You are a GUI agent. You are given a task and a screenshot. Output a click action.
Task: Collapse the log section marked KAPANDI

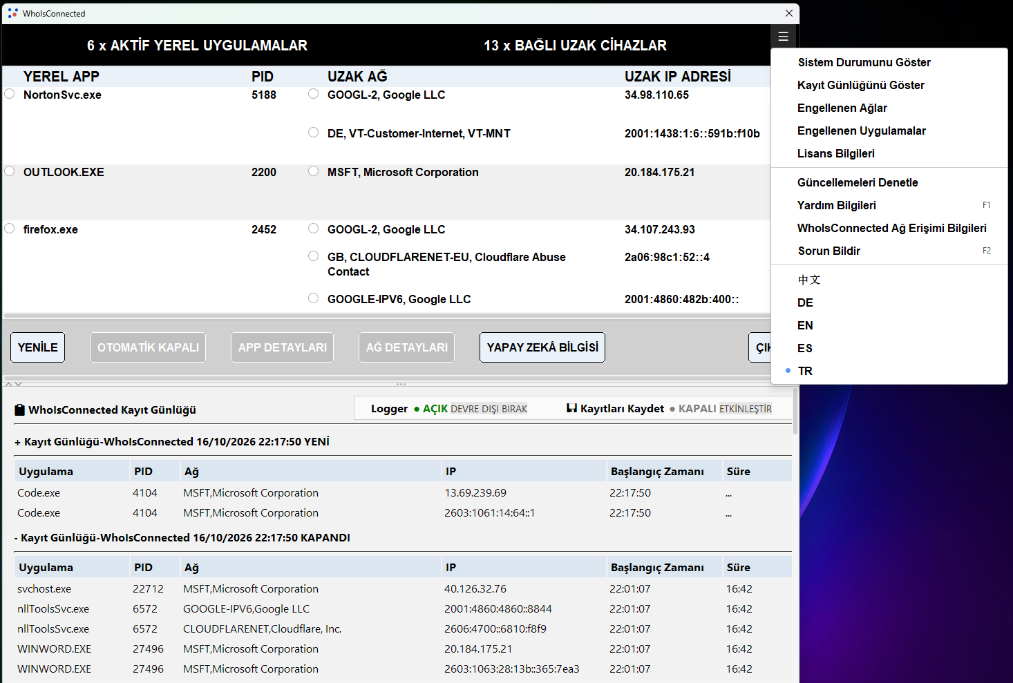coord(17,538)
